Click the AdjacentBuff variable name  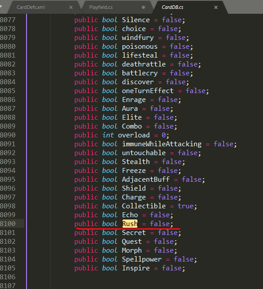tap(146, 180)
